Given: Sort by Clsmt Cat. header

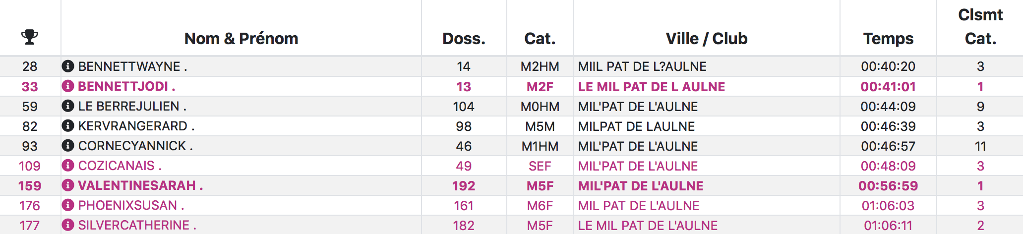Looking at the screenshot, I should [980, 27].
